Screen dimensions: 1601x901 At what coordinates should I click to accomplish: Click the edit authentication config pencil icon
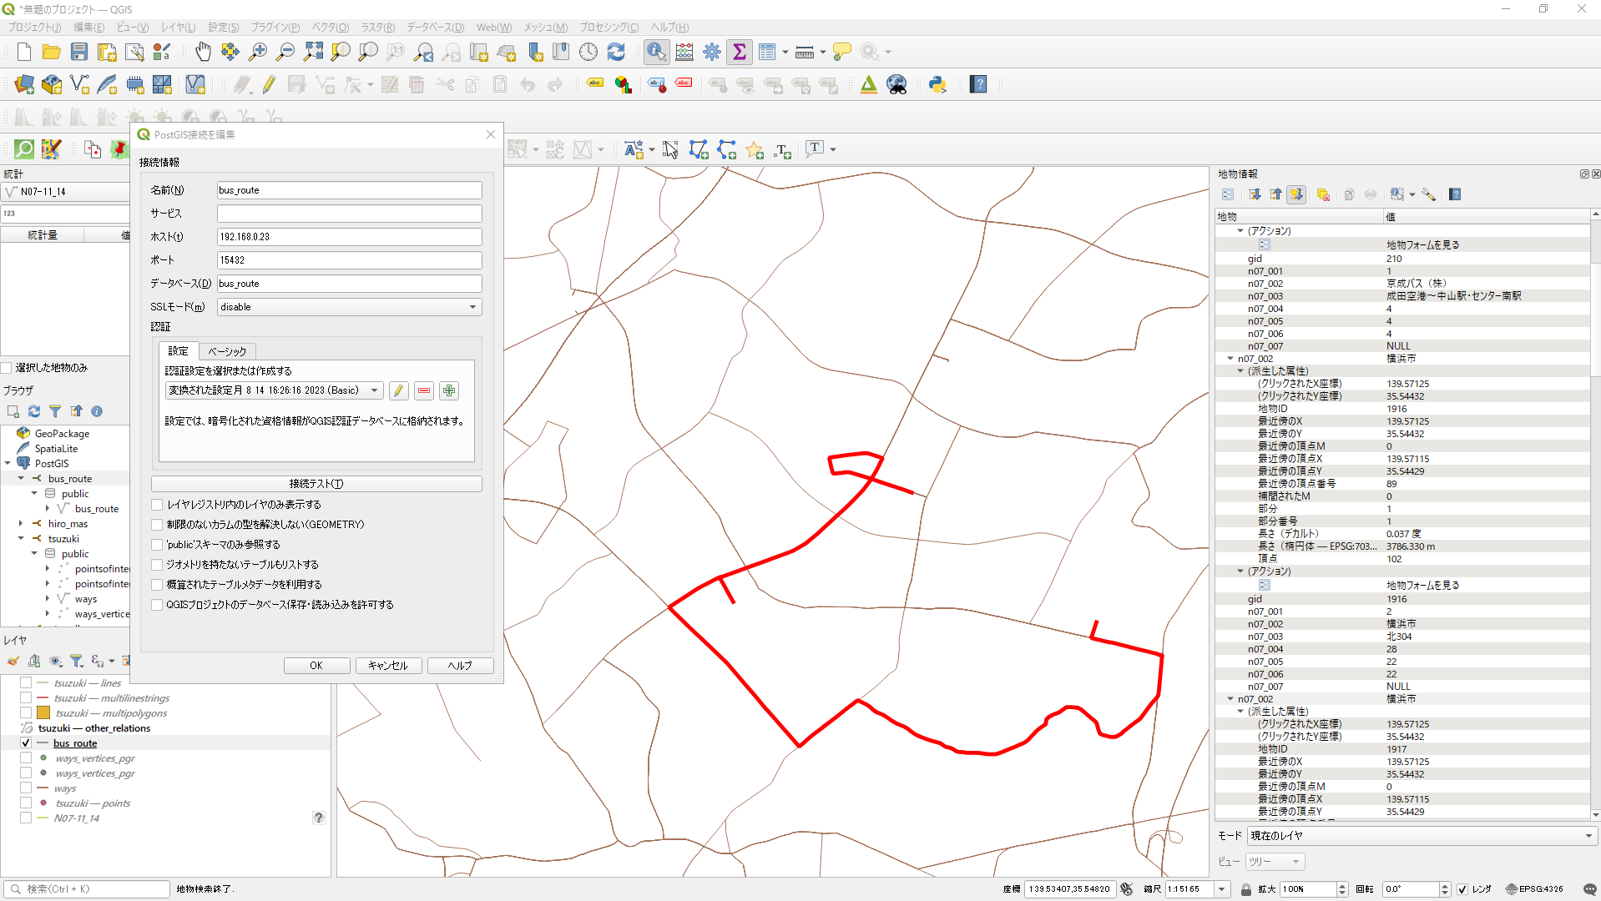point(399,390)
